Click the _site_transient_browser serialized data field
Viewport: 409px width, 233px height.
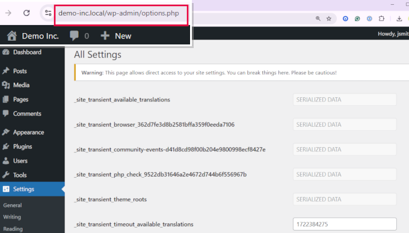point(345,124)
